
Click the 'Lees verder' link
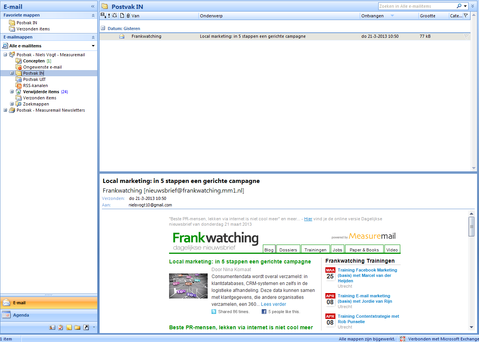coord(273,304)
